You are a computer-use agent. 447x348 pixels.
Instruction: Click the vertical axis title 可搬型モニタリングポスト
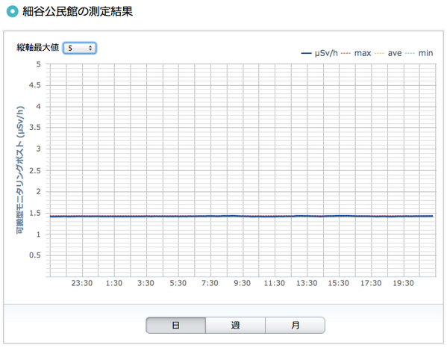pyautogui.click(x=20, y=170)
